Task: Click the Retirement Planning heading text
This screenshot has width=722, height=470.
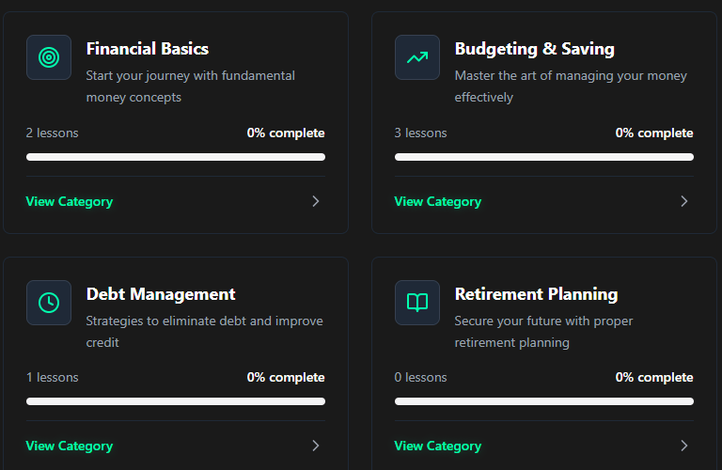Action: pyautogui.click(x=536, y=294)
